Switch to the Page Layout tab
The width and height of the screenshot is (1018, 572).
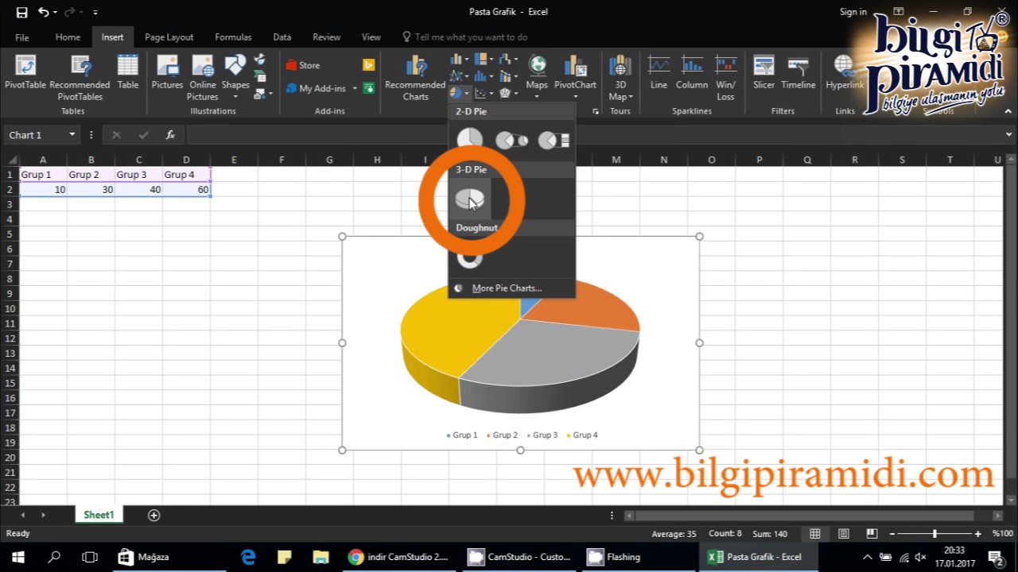point(169,37)
